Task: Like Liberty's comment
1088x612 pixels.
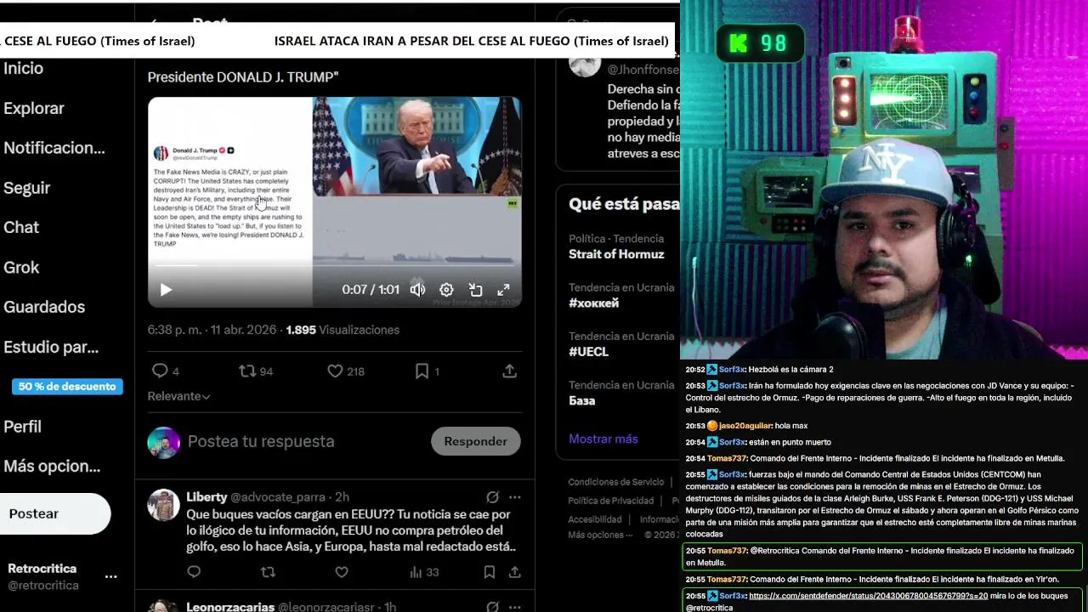Action: [342, 572]
